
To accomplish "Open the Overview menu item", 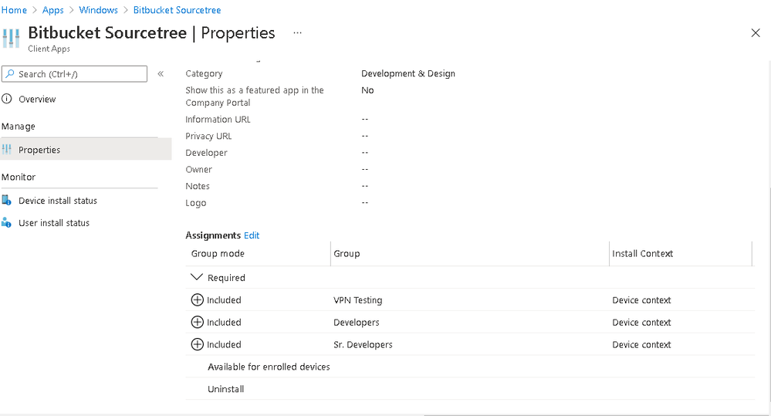I will click(37, 99).
